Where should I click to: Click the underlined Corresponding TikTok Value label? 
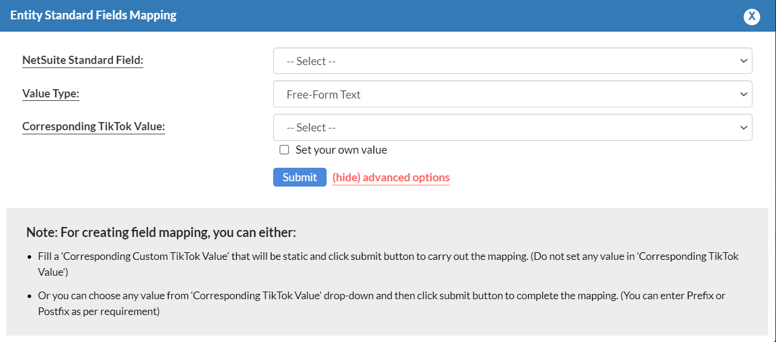click(x=93, y=126)
